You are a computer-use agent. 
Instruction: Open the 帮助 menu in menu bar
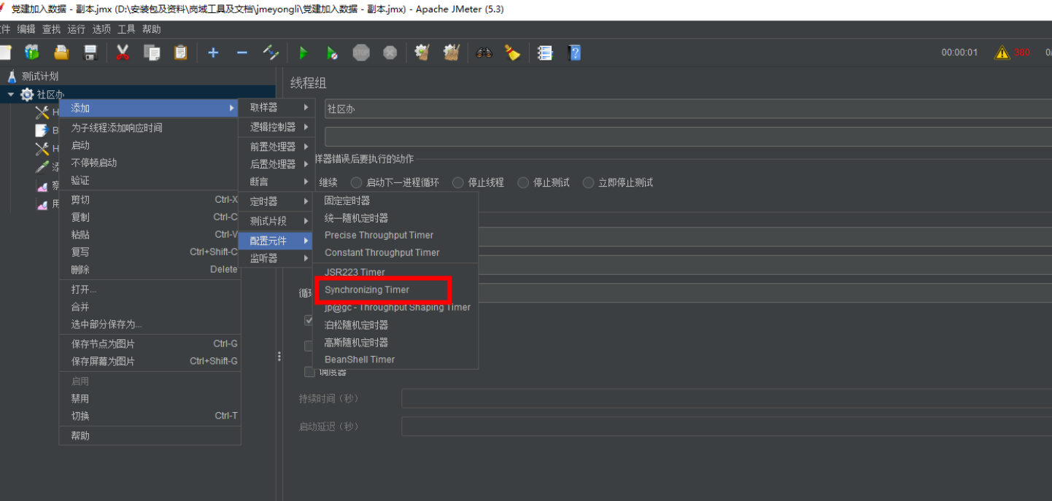click(152, 29)
